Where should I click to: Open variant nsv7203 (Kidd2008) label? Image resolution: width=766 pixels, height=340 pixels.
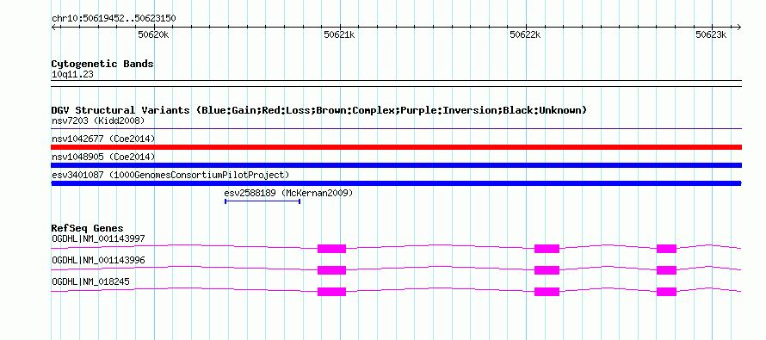click(x=98, y=121)
